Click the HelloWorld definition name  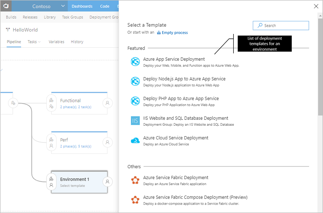[25, 30]
